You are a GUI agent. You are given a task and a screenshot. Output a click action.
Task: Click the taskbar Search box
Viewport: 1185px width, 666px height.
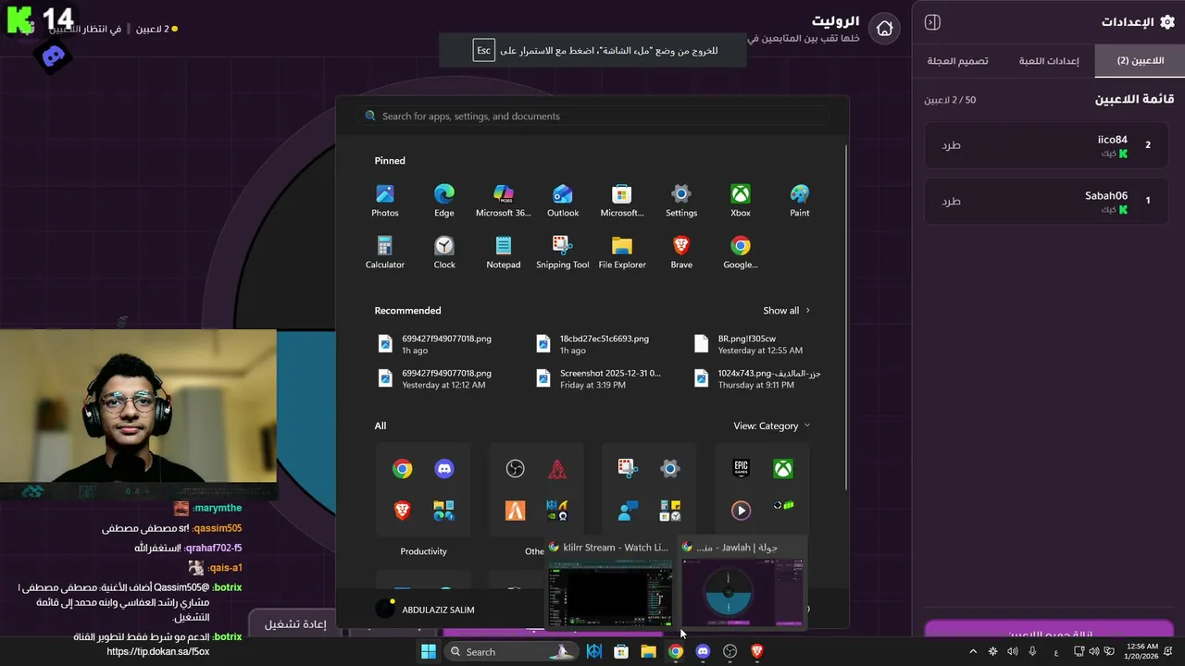point(511,651)
